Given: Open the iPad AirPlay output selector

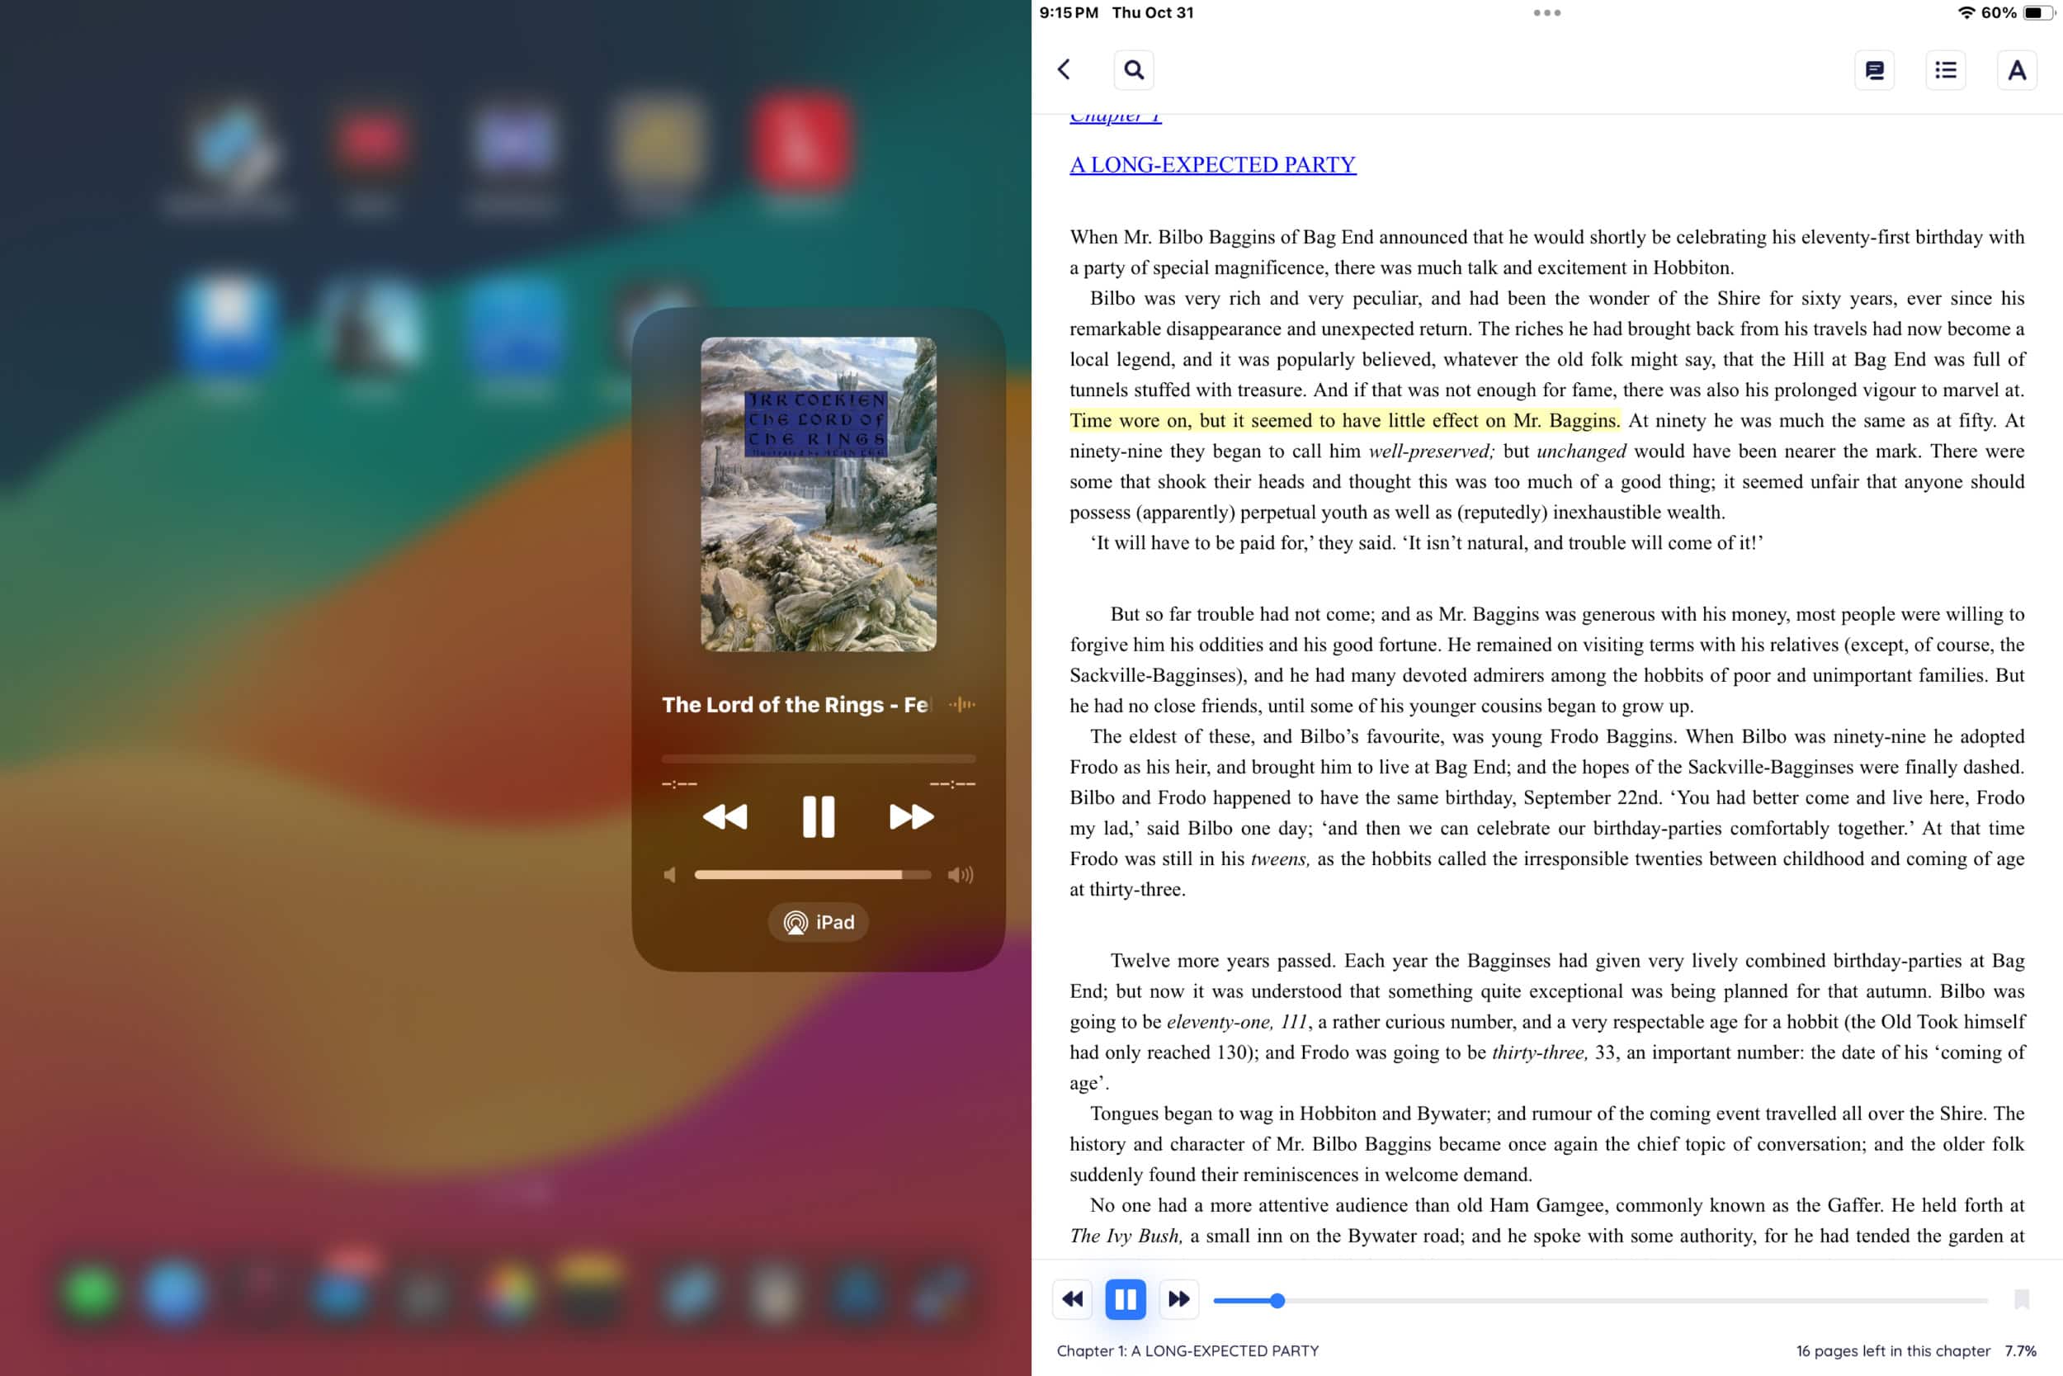Looking at the screenshot, I should [x=819, y=922].
